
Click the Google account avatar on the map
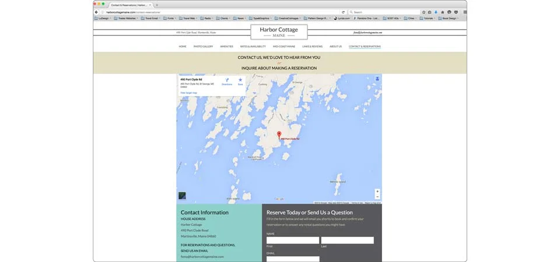(377, 79)
